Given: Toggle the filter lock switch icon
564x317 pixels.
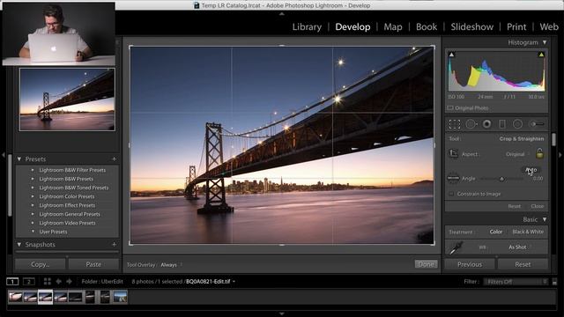Looking at the screenshot, I should coord(554,282).
